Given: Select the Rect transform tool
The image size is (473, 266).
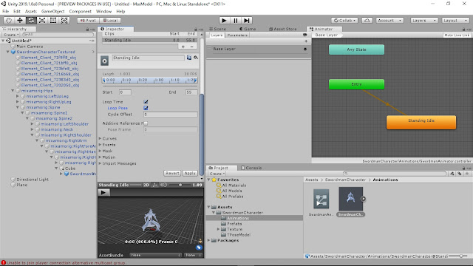Looking at the screenshot, I should (53, 20).
